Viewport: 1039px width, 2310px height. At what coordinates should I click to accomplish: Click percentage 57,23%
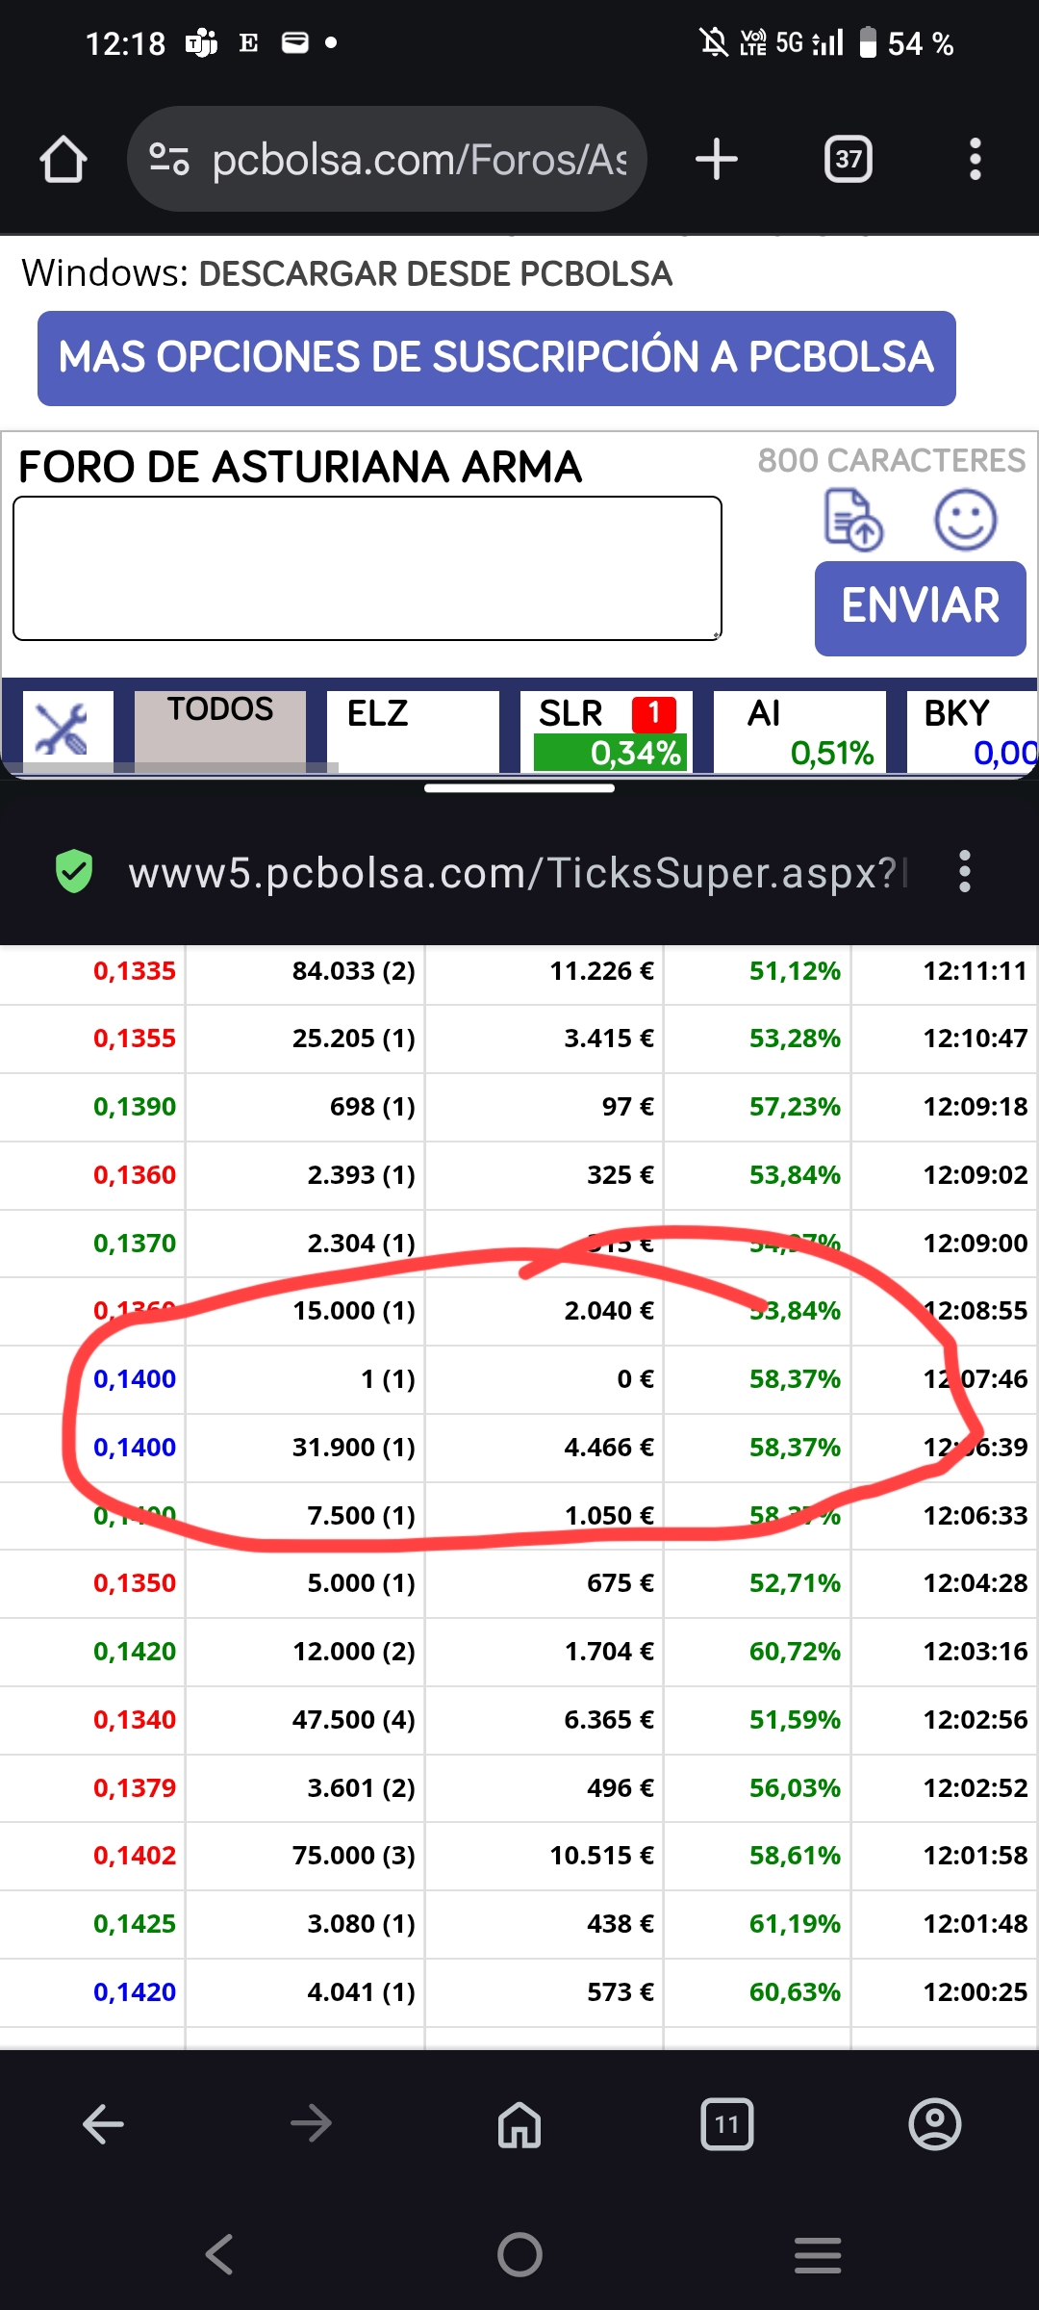click(795, 1107)
